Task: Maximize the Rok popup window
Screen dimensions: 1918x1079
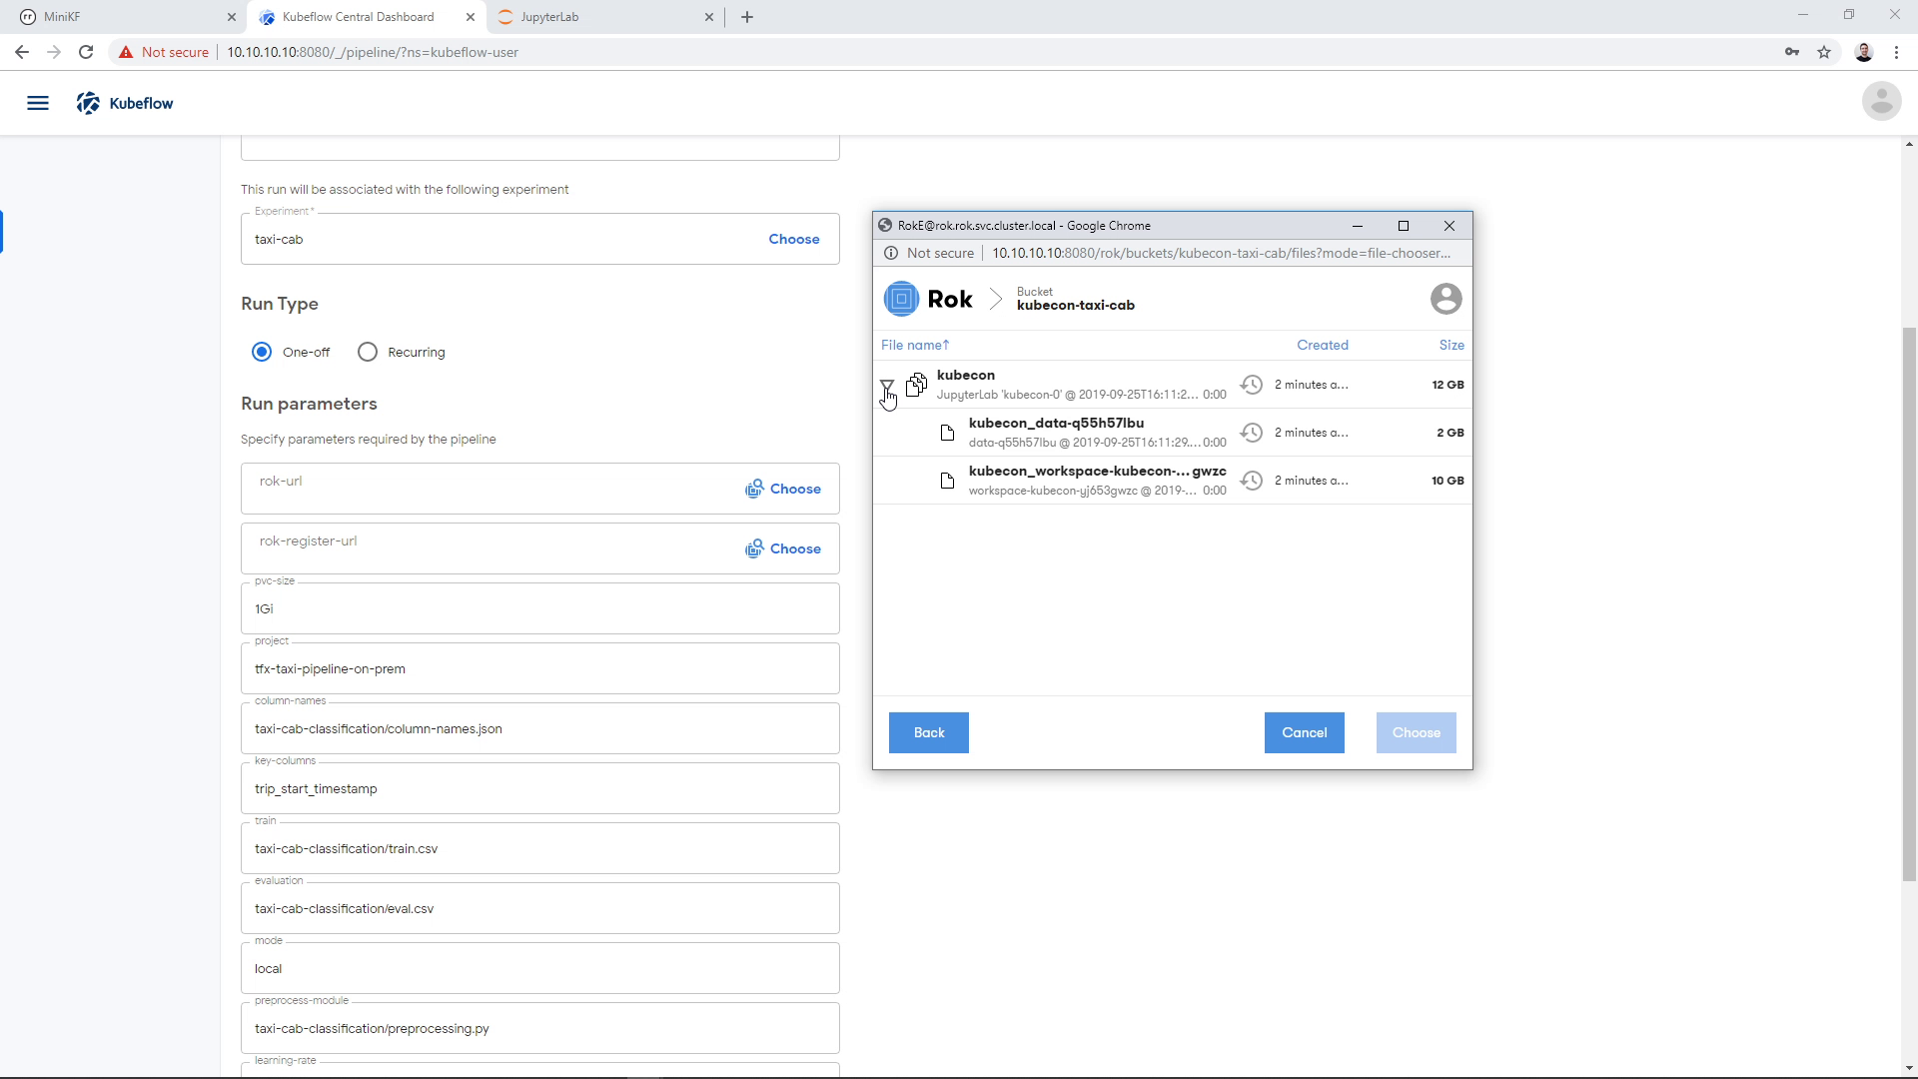Action: pyautogui.click(x=1403, y=226)
